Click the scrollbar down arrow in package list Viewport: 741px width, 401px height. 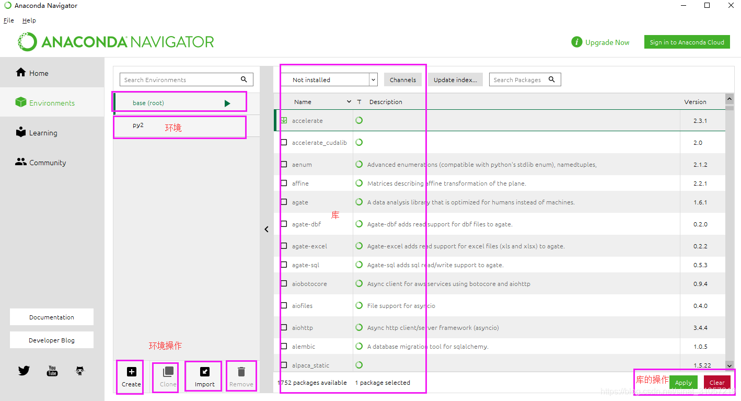[730, 365]
